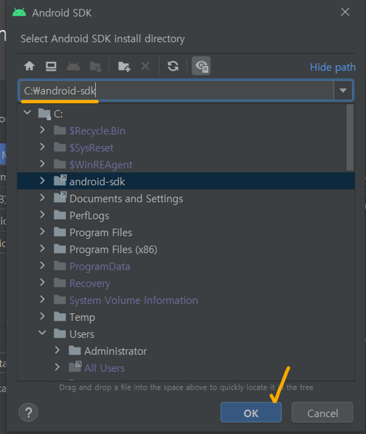This screenshot has width=366, height=434.
Task: Select the ProgramData tree row
Action: click(186, 266)
